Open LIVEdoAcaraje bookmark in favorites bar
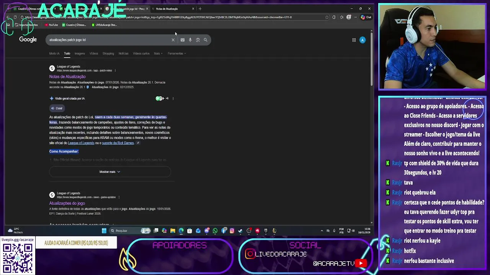This screenshot has width=490, height=275. pyautogui.click(x=105, y=25)
